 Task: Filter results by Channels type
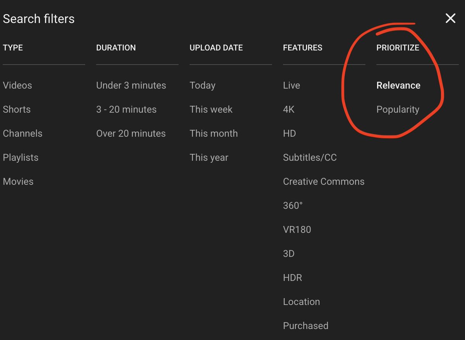click(x=22, y=133)
